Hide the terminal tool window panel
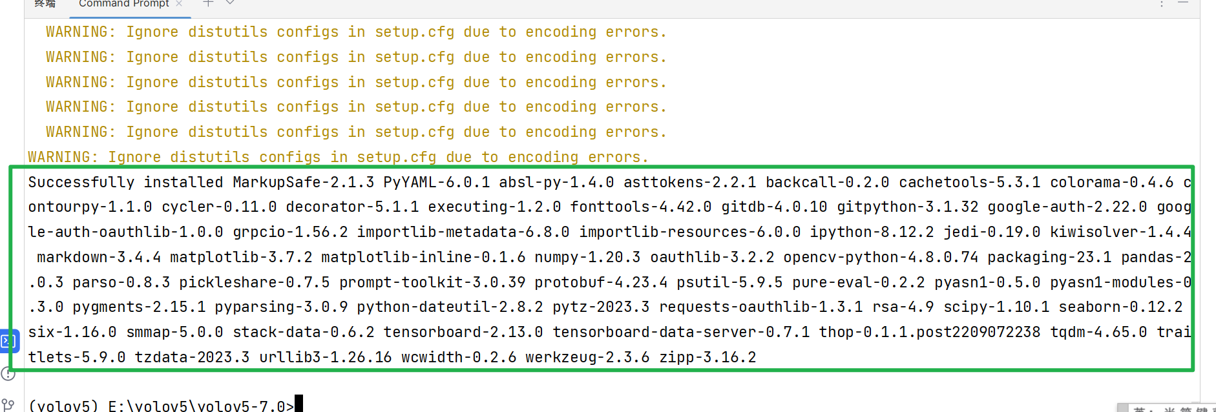 pos(1183,3)
